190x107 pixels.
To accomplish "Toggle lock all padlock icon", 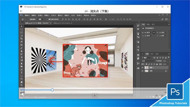I will point(157,64).
